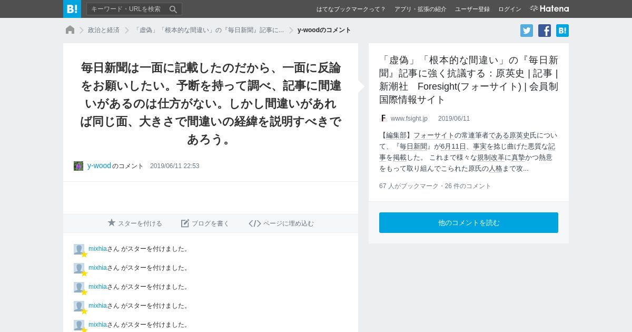Open ログイン link

point(510,9)
